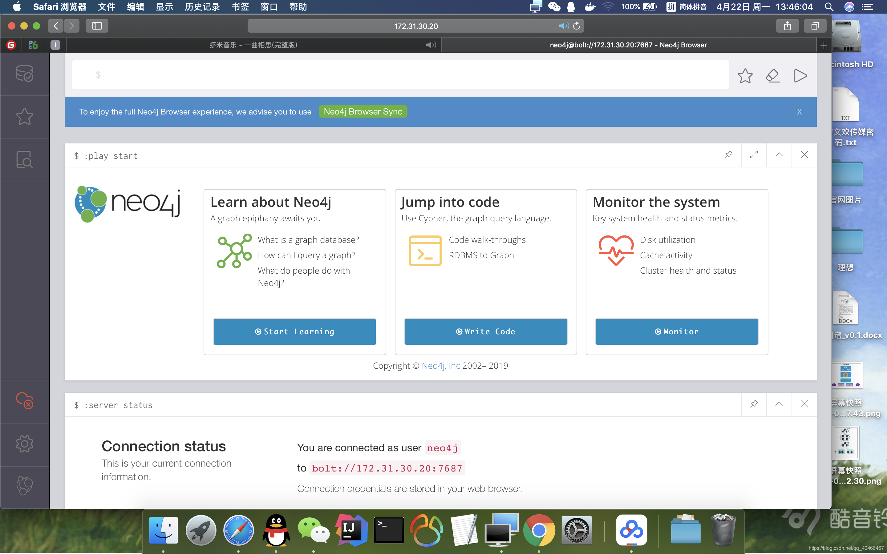Open the Cloud sync sidebar icon
887x554 pixels.
point(25,400)
